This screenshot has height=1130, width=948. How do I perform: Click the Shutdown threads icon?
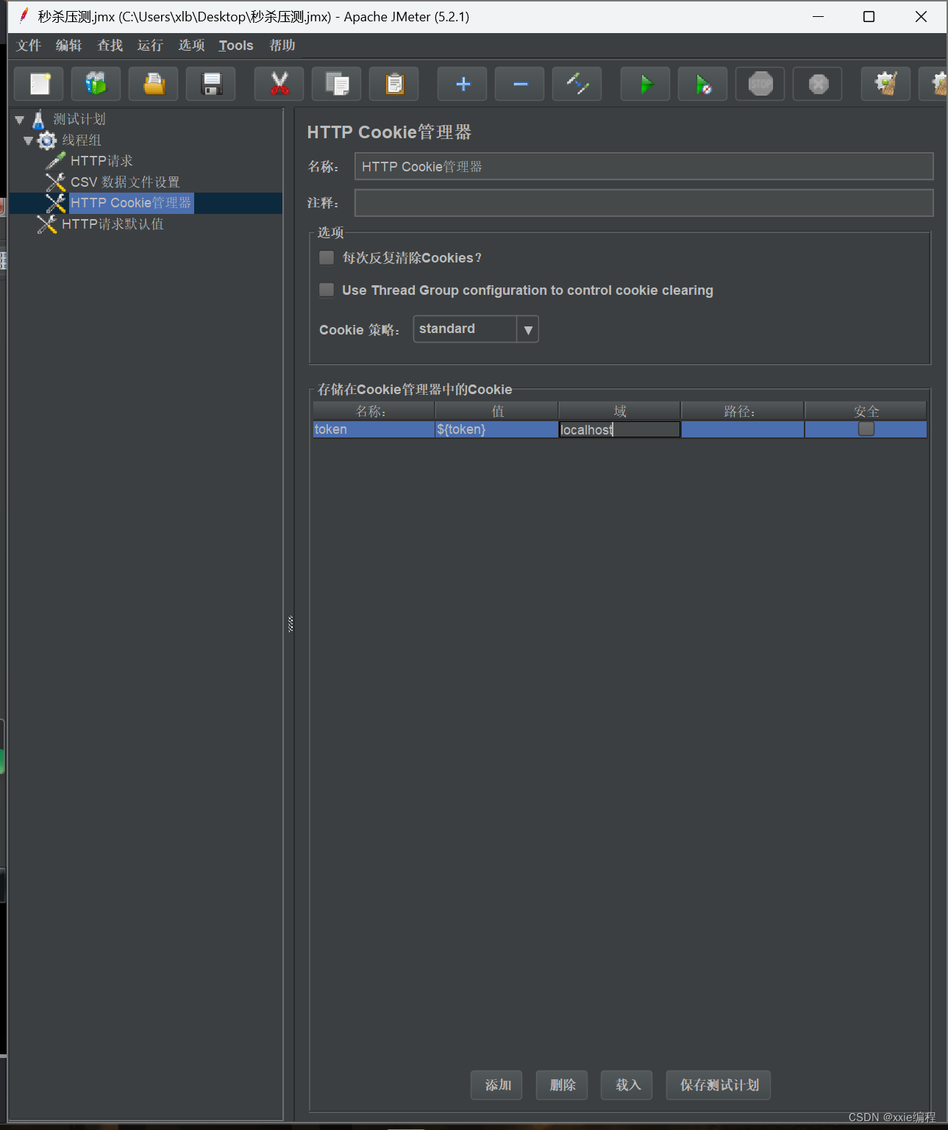[x=818, y=84]
